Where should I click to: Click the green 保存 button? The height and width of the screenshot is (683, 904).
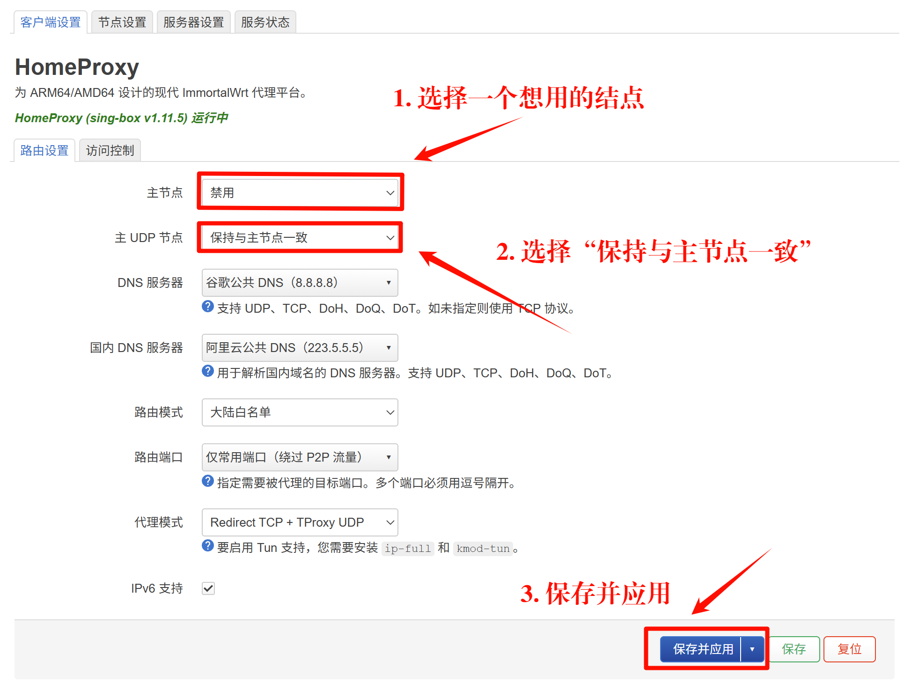coord(794,649)
